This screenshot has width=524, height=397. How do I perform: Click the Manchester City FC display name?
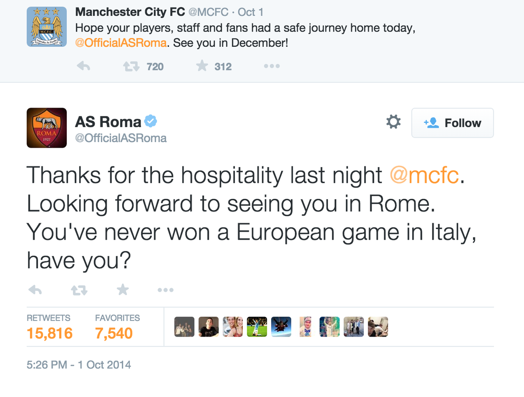point(130,12)
